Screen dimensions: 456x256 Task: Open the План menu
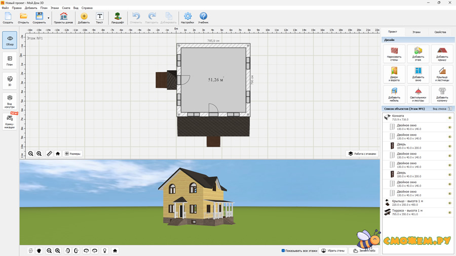tap(44, 8)
